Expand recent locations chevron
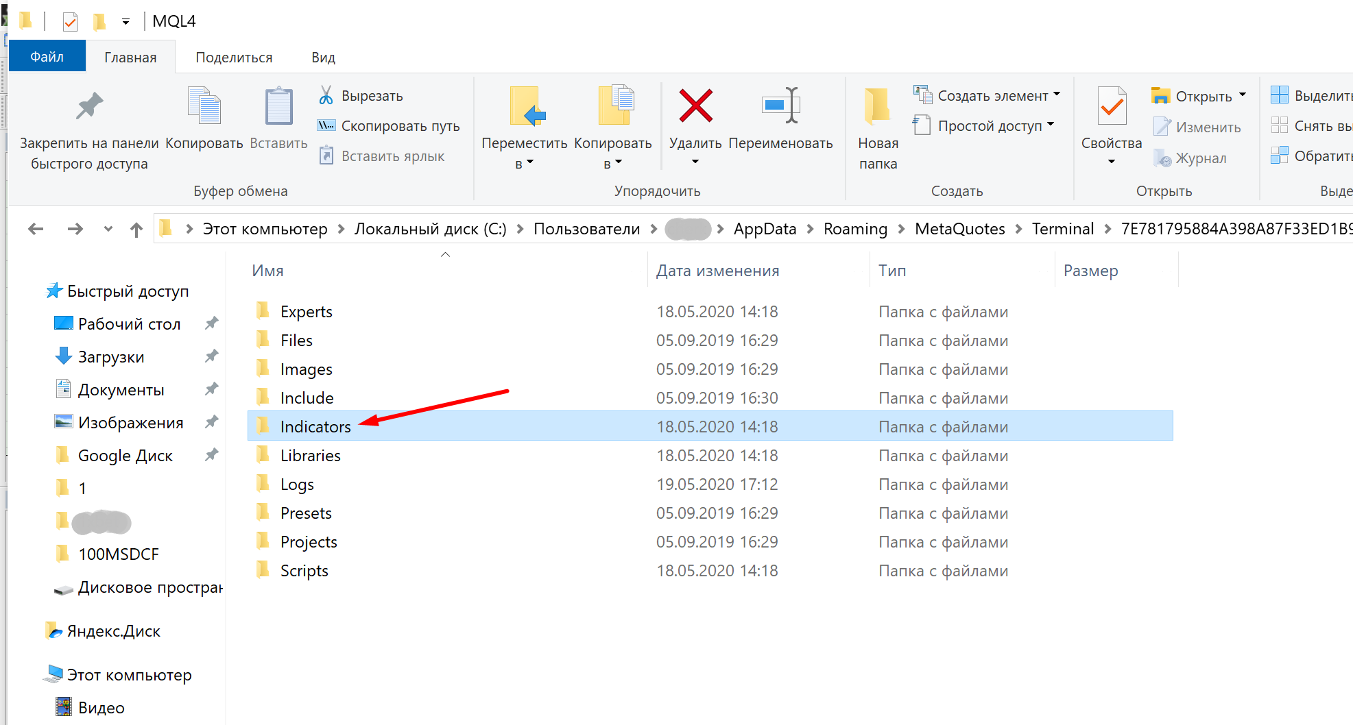 tap(108, 230)
